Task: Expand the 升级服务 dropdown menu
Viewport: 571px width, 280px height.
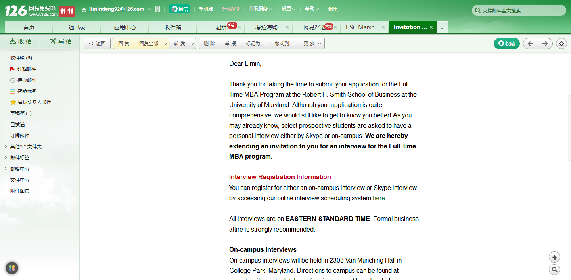Action: (260, 9)
